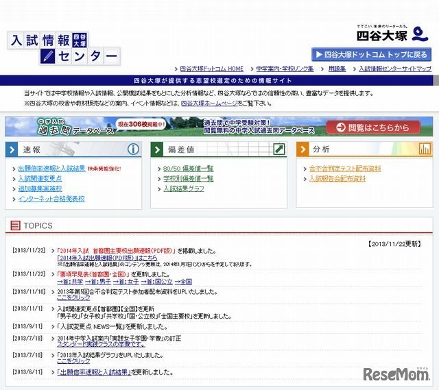Open the →首:男子 link
The width and height of the screenshot is (439, 390).
(98, 282)
